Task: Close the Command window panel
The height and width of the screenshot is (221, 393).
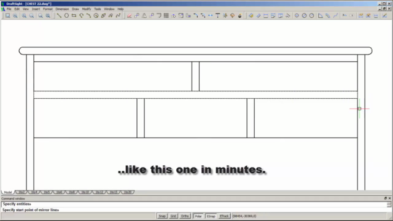Action: (389, 198)
